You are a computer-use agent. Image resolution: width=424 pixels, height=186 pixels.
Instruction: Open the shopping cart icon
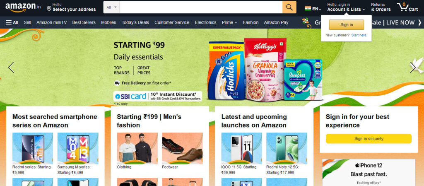[407, 7]
